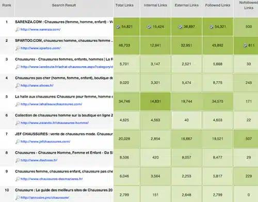Sort by the External Links column header
The height and width of the screenshot is (202, 258).
coord(187,5)
